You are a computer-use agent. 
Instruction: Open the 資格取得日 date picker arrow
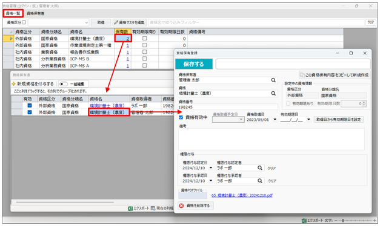pyautogui.click(x=275, y=120)
